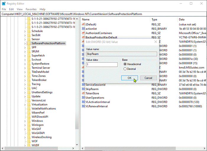Select the VLActivationInterval registry entry

click(x=98, y=102)
